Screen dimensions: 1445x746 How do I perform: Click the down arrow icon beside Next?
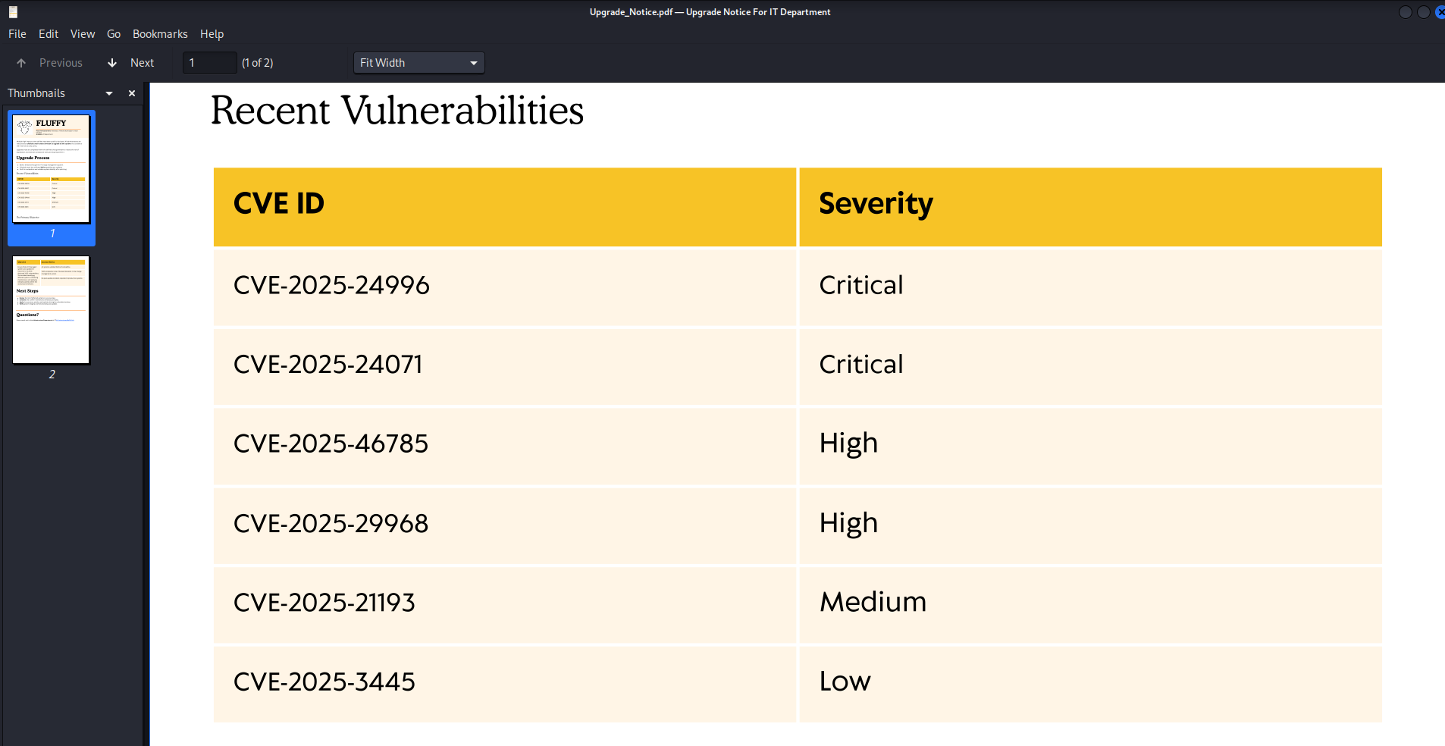coord(112,63)
